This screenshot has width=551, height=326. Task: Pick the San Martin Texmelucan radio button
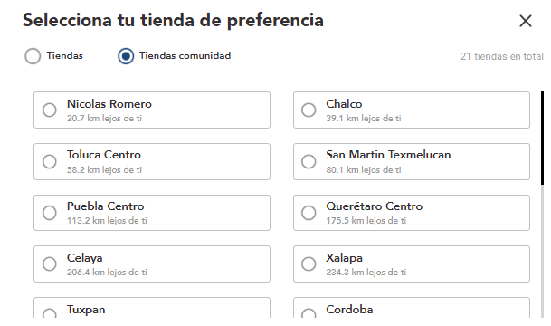[x=309, y=162]
